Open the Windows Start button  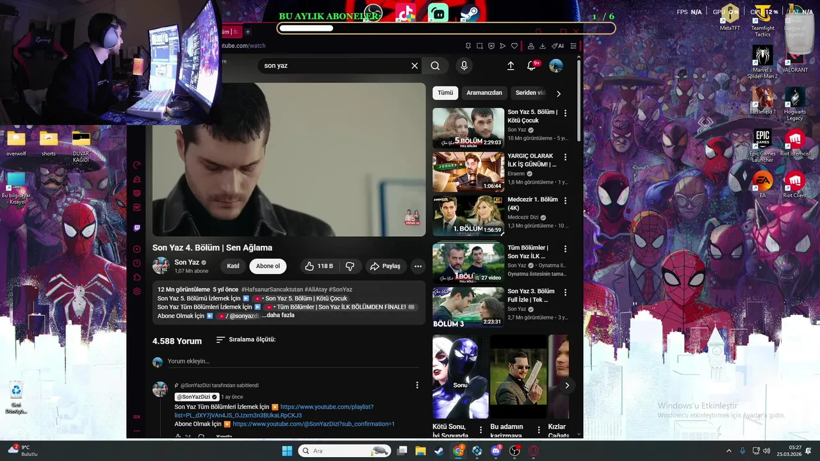click(x=287, y=451)
